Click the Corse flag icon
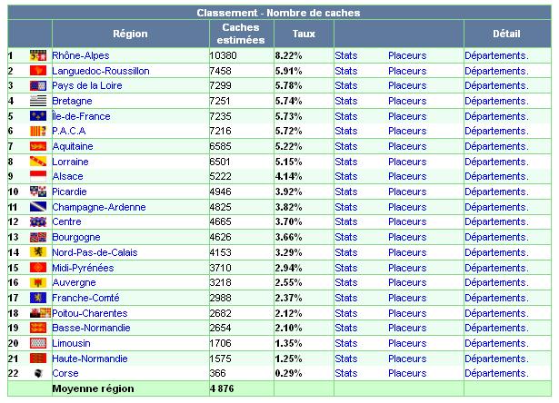This screenshot has height=403, width=559. 38,373
